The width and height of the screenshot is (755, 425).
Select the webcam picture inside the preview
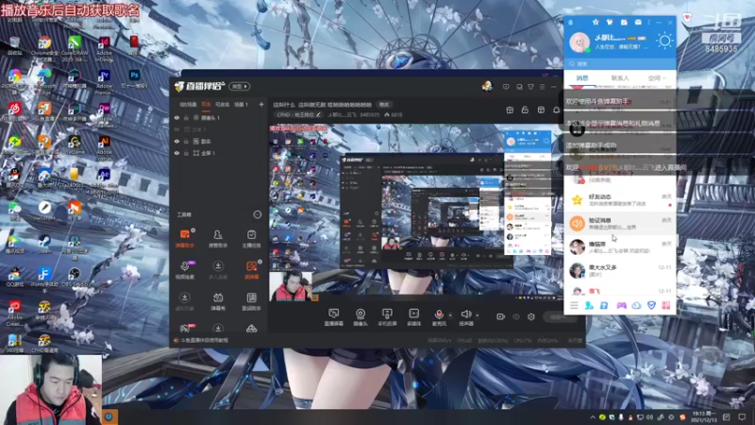[x=291, y=286]
